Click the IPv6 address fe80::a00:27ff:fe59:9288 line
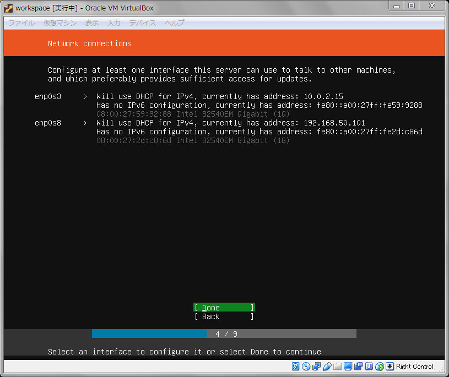 click(x=259, y=105)
